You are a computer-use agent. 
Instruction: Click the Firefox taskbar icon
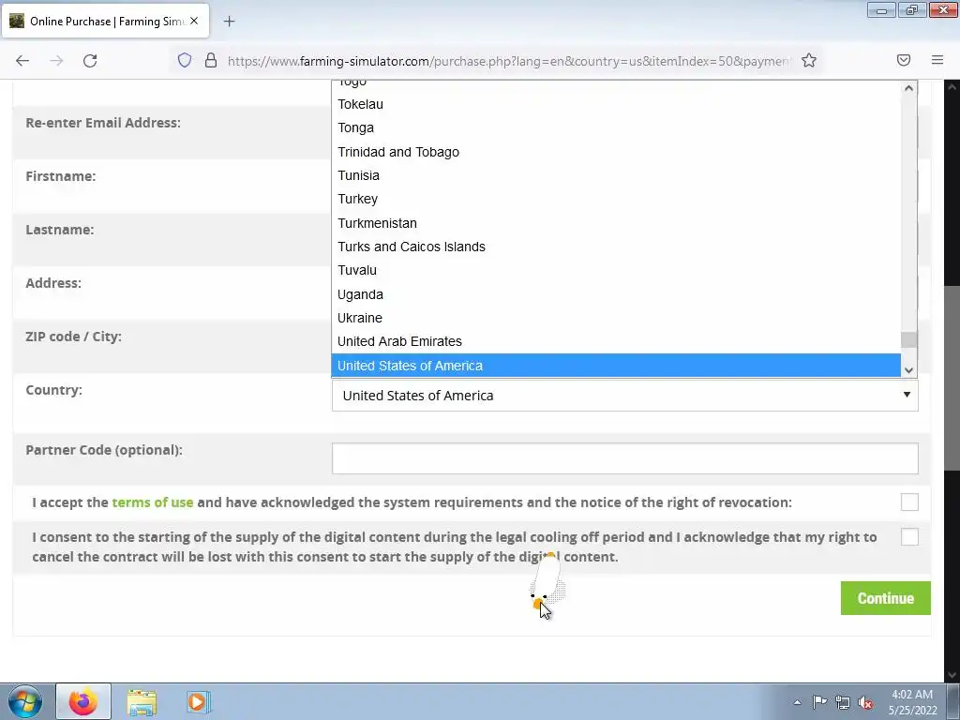[x=83, y=701]
